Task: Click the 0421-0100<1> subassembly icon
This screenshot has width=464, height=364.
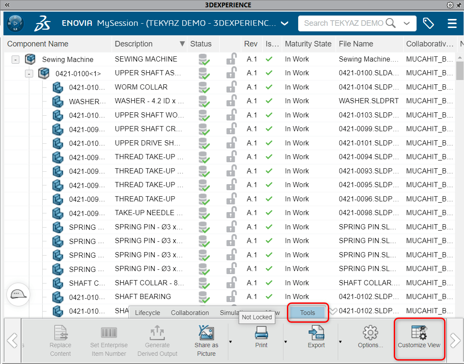Action: tap(44, 73)
